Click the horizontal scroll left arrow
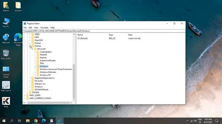The image size is (222, 124). point(24,103)
